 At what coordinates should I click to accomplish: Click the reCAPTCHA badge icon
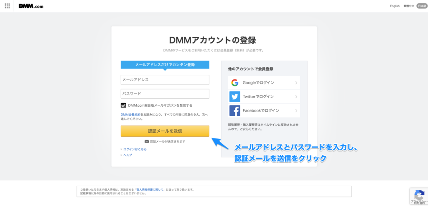[x=419, y=195]
